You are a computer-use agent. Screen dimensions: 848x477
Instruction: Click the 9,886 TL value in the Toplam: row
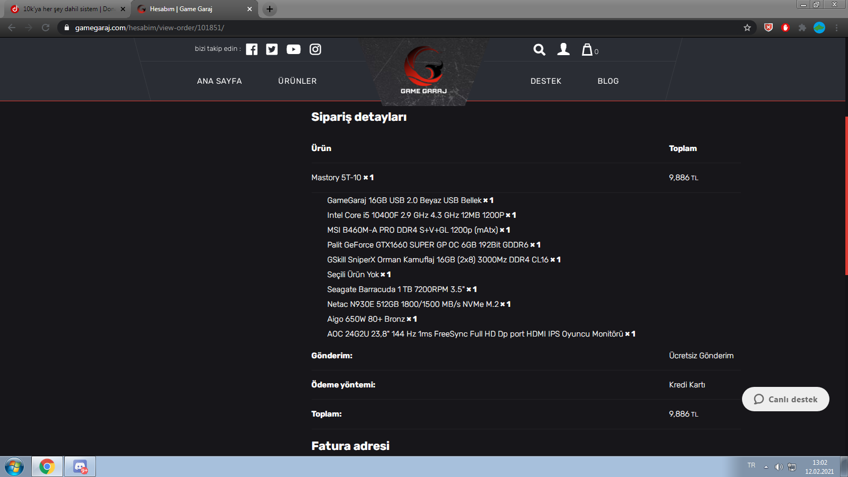point(684,414)
